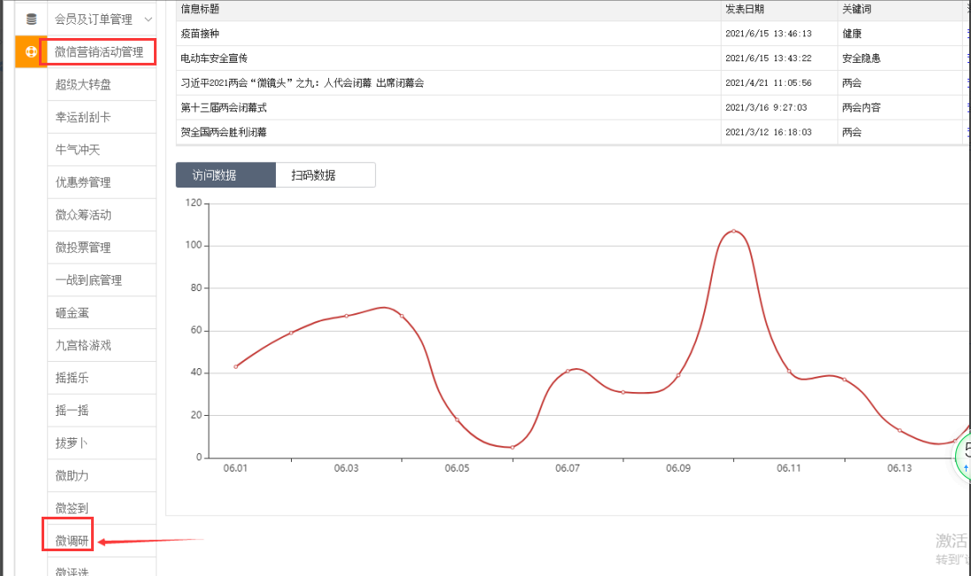The height and width of the screenshot is (576, 971).
Task: Switch to the 访问数据 tab
Action: pos(226,175)
